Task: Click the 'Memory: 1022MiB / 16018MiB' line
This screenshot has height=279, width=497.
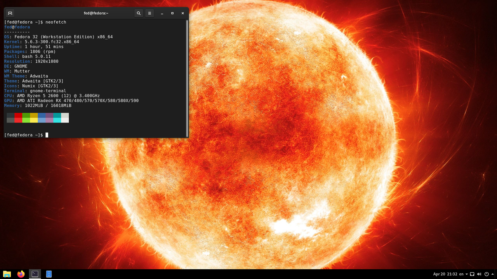Action: [x=38, y=105]
